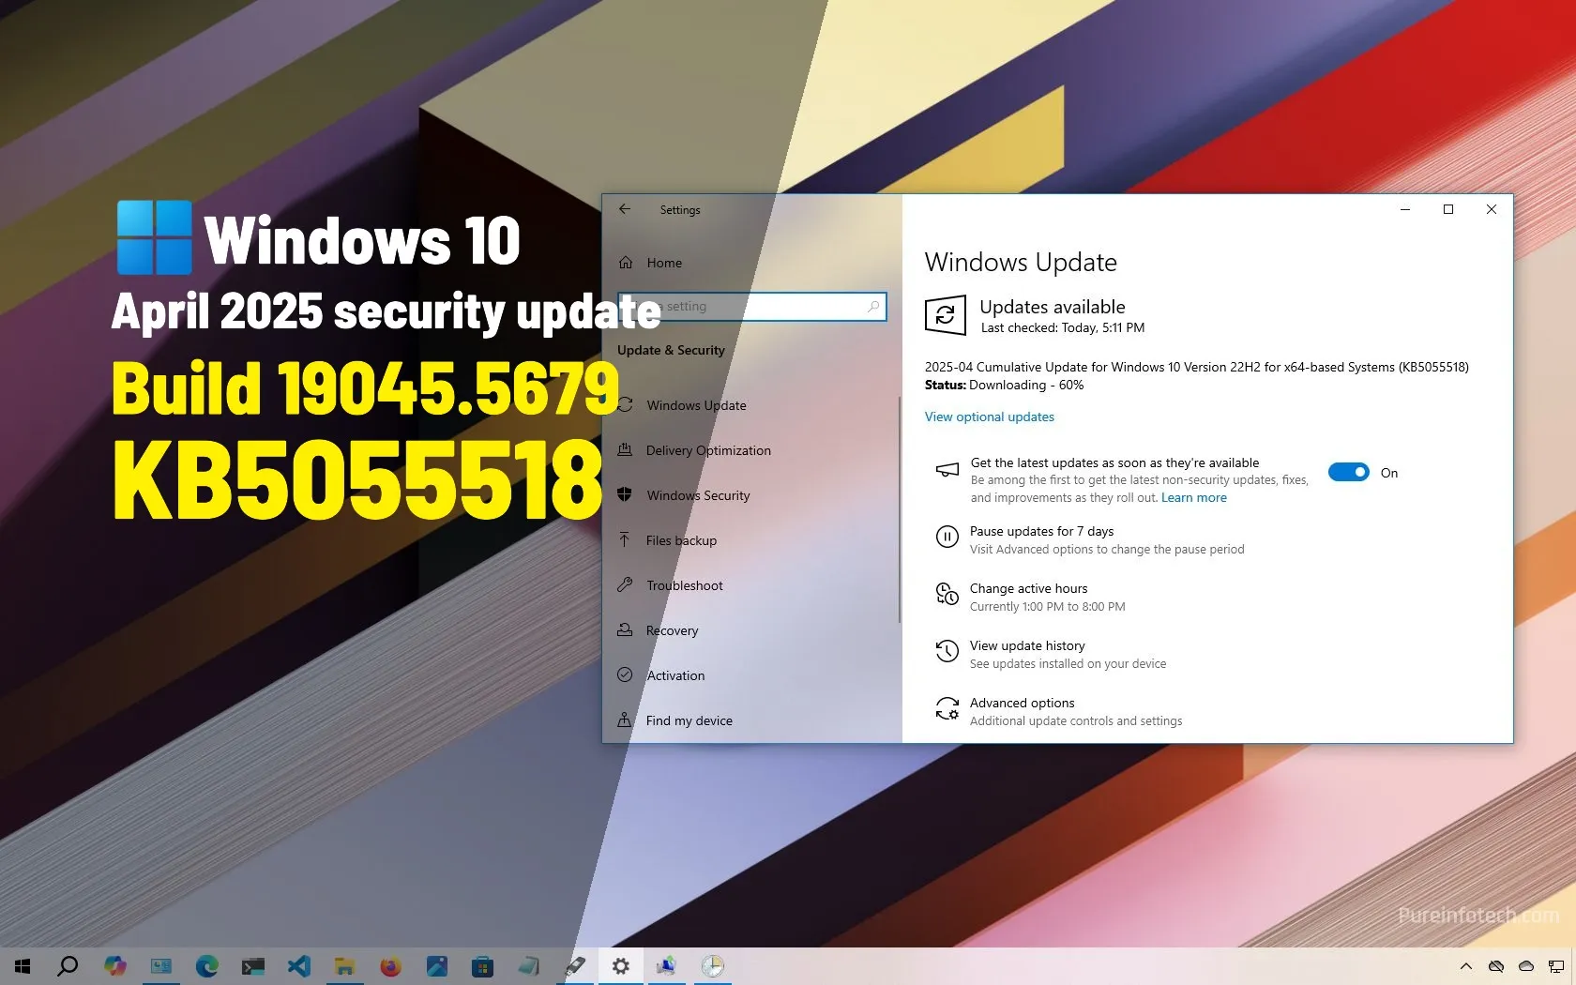Click the update history clock icon
The width and height of the screenshot is (1576, 985).
click(947, 651)
